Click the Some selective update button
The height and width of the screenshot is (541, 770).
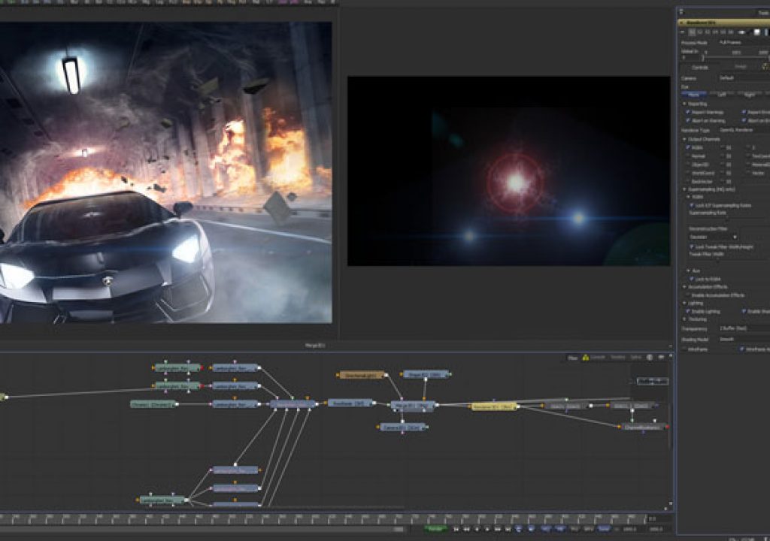click(604, 529)
